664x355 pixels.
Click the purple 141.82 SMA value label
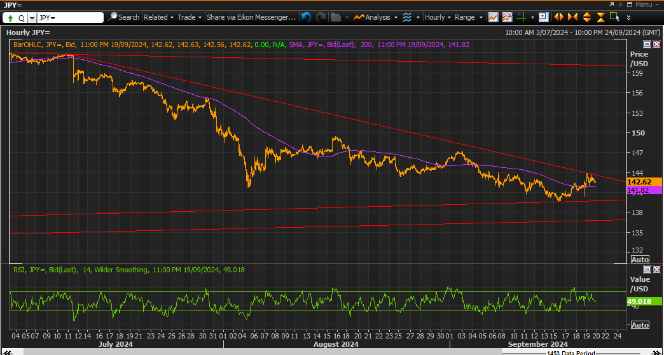coord(644,190)
